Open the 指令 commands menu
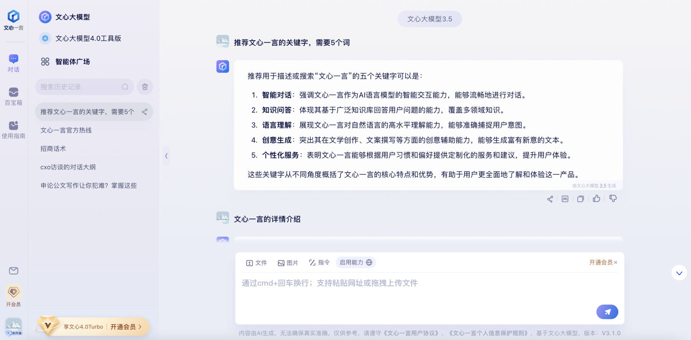This screenshot has height=340, width=691. [319, 262]
